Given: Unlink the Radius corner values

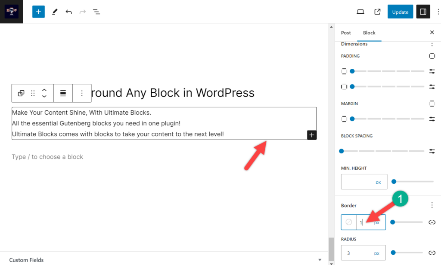Looking at the screenshot, I should 432,253.
